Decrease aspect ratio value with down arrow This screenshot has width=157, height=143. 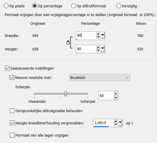click(116, 124)
